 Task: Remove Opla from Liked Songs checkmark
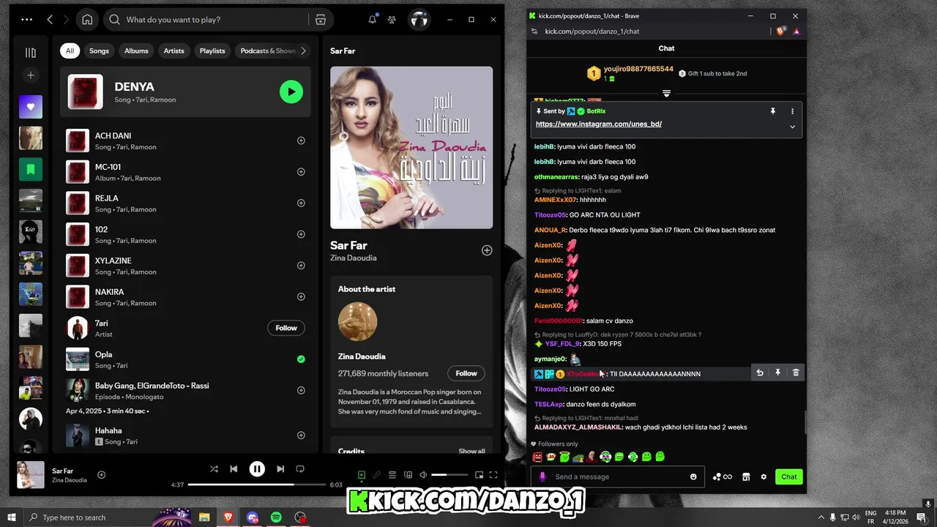click(301, 359)
